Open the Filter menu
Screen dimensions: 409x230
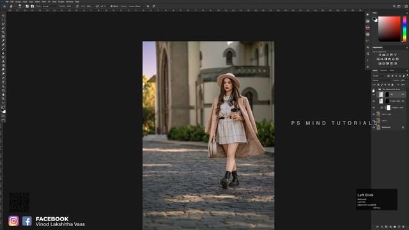pyautogui.click(x=43, y=1)
